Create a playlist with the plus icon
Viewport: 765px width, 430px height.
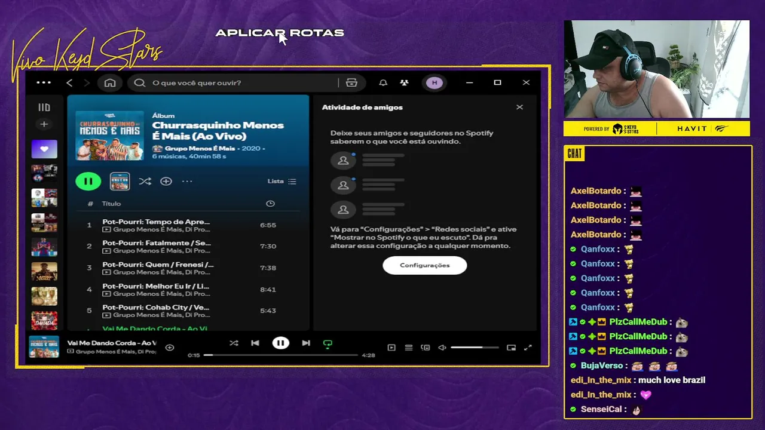pyautogui.click(x=44, y=124)
